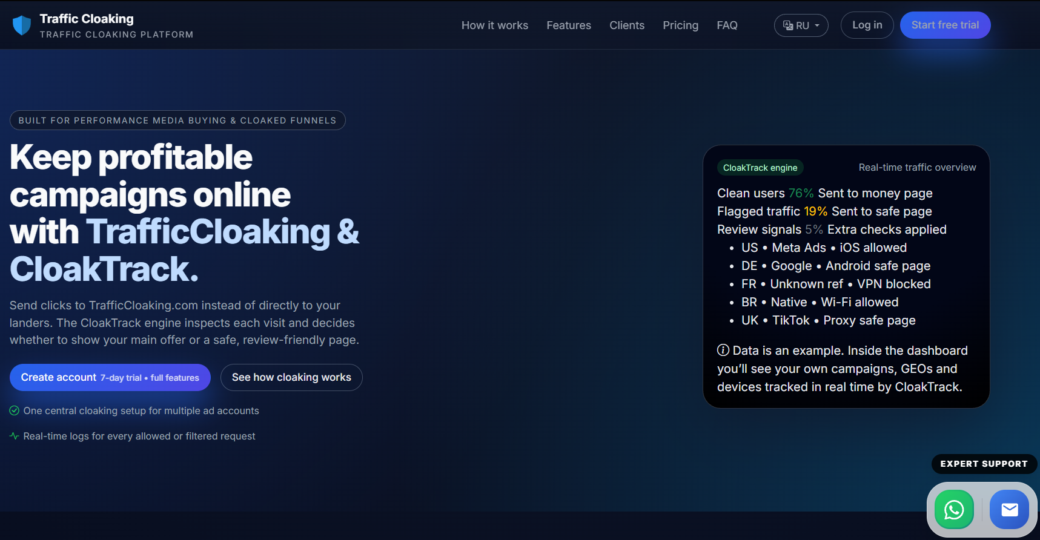Open the Pricing page link
Screen dimensions: 1040x540
click(x=680, y=25)
